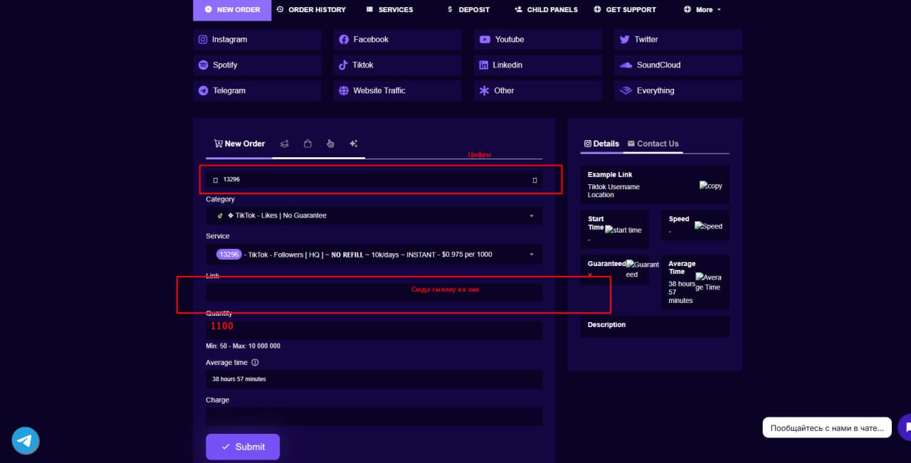Viewport: 911px width, 463px height.
Task: Open the shopping bag icon tab
Action: click(307, 144)
